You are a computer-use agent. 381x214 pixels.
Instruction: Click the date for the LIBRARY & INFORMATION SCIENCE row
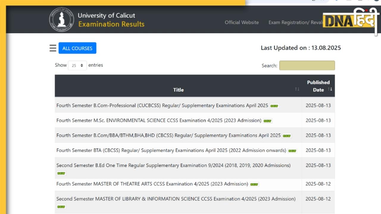(x=318, y=199)
